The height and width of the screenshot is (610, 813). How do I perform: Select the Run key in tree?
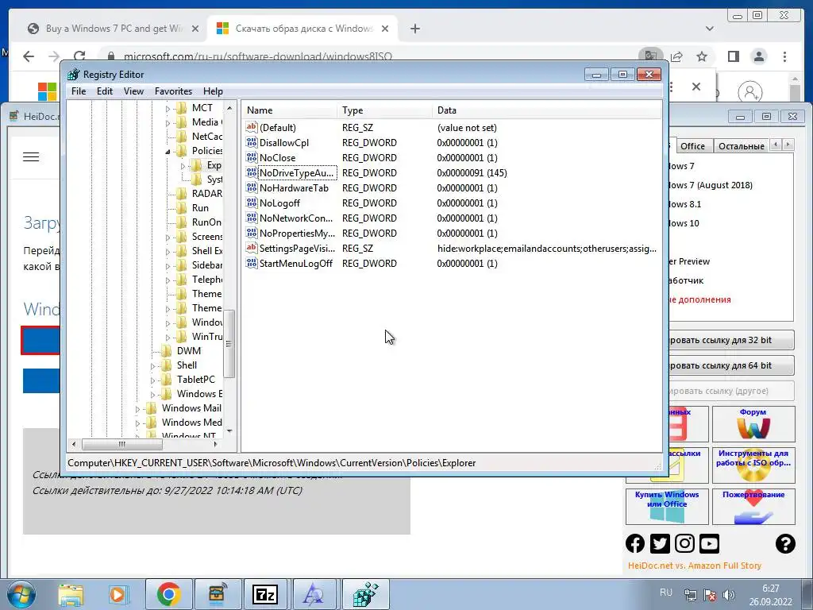[200, 207]
